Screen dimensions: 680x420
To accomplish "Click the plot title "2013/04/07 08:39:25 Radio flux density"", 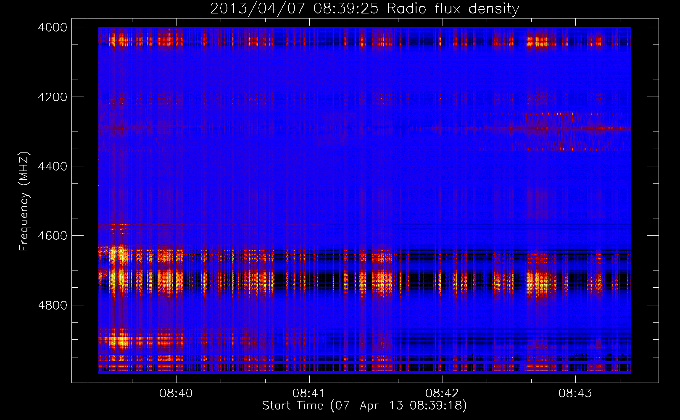I will pyautogui.click(x=364, y=9).
